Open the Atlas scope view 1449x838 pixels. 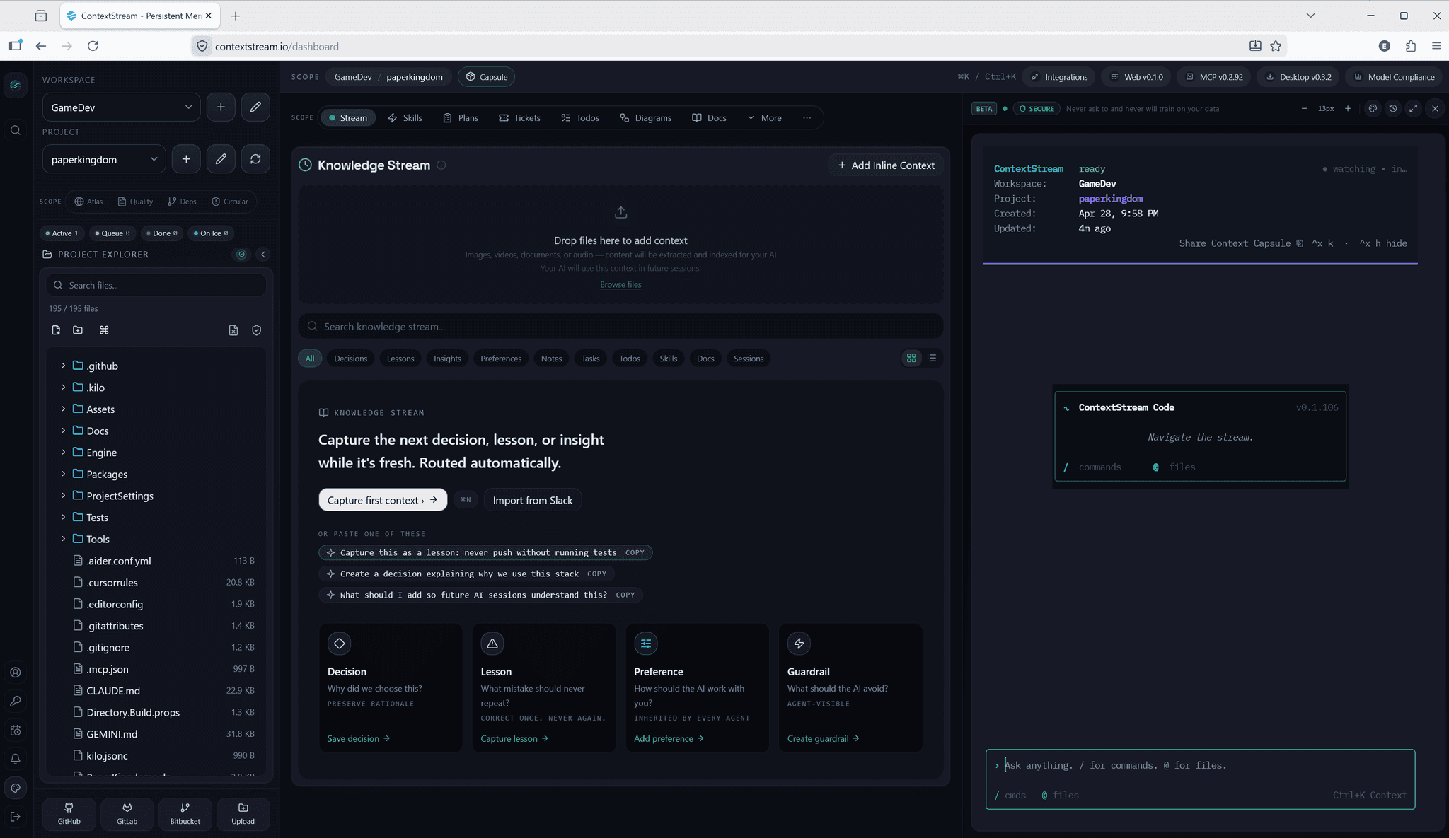(89, 202)
